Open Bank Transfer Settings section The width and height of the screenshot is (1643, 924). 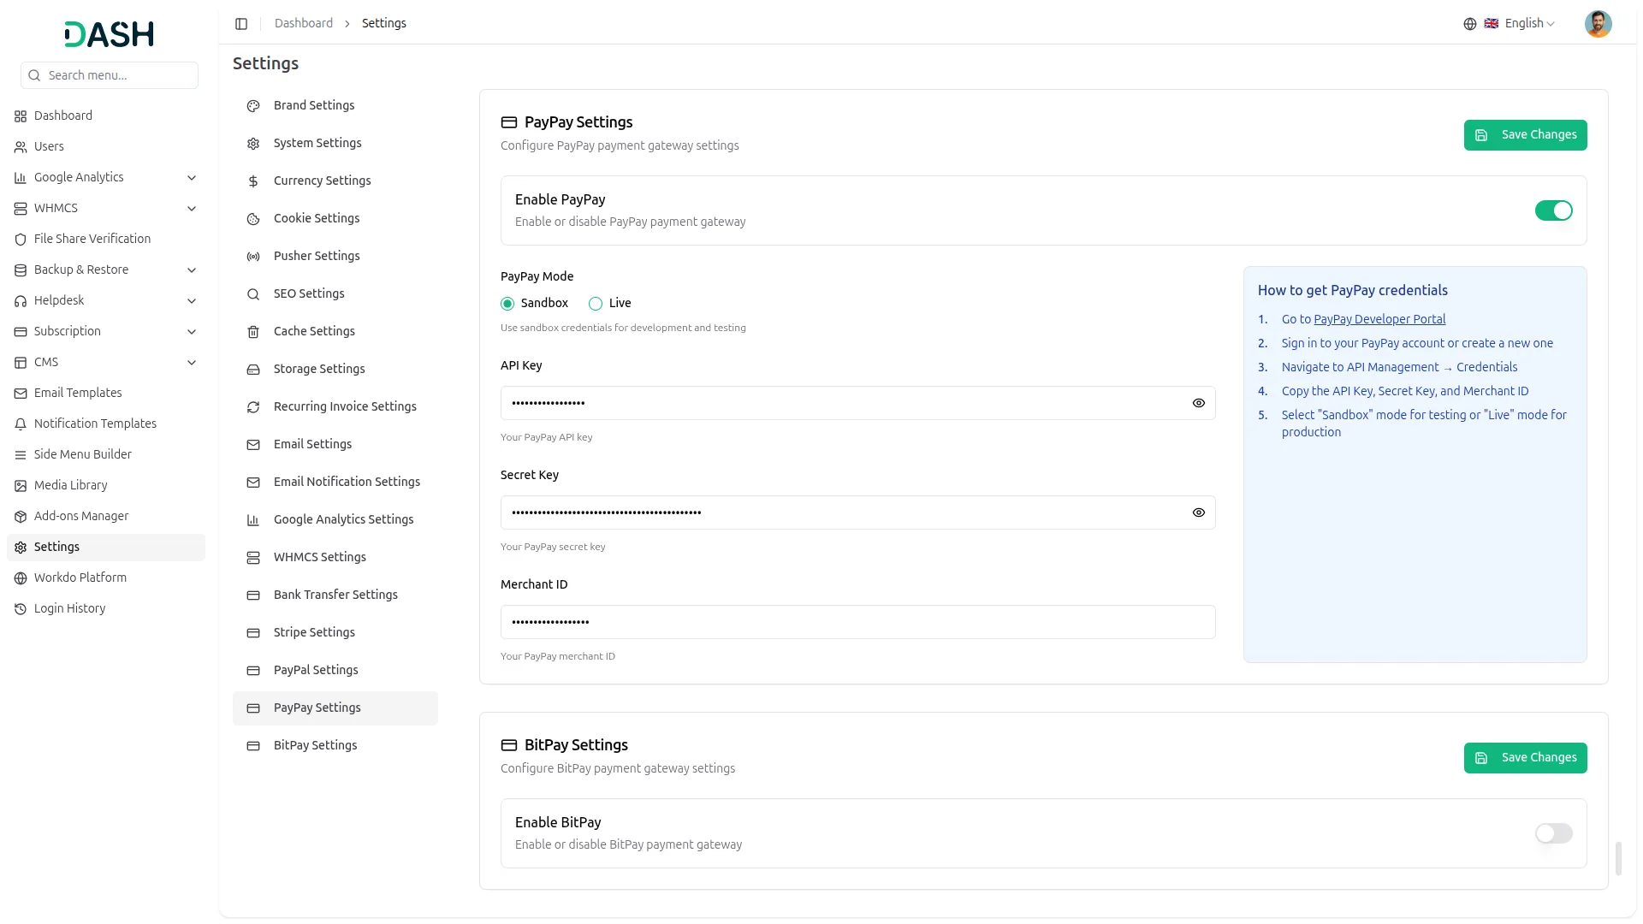click(335, 595)
